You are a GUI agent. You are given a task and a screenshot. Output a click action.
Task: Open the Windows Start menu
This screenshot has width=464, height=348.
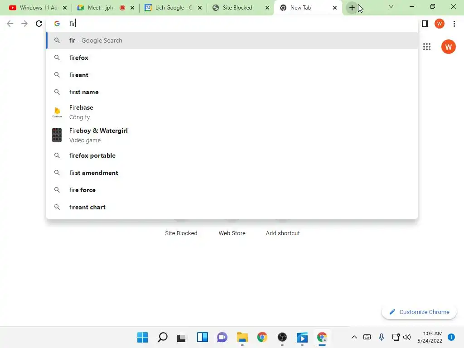coord(142,337)
